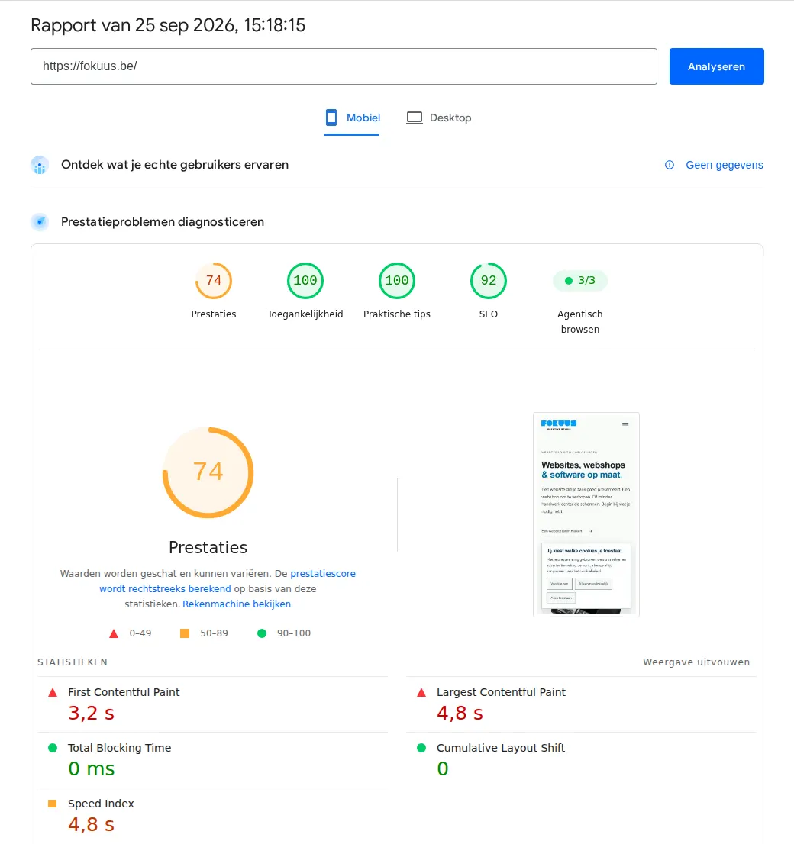The height and width of the screenshot is (844, 794).
Task: Click the red triangle next to First Contentful Paint
Action: [53, 693]
